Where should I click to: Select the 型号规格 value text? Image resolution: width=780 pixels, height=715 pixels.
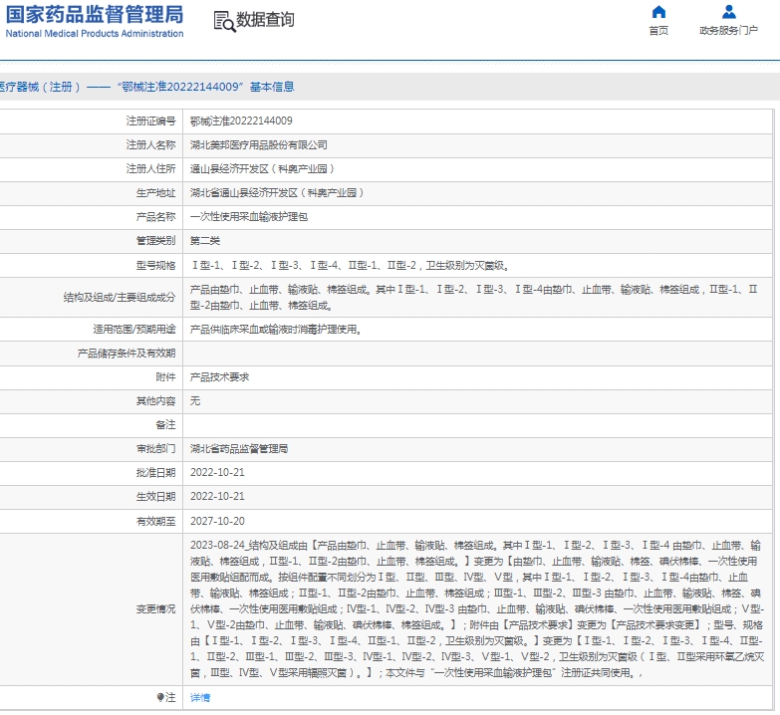[351, 266]
